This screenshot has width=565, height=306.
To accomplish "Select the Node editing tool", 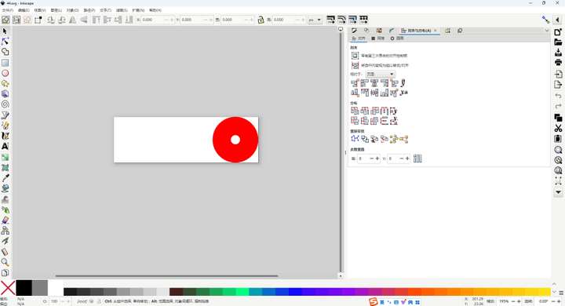I will (x=5, y=42).
